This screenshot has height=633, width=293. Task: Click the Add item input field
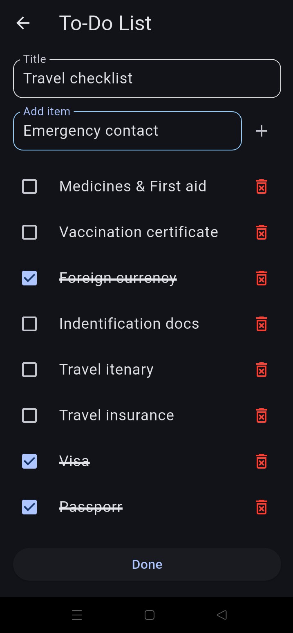click(x=127, y=131)
